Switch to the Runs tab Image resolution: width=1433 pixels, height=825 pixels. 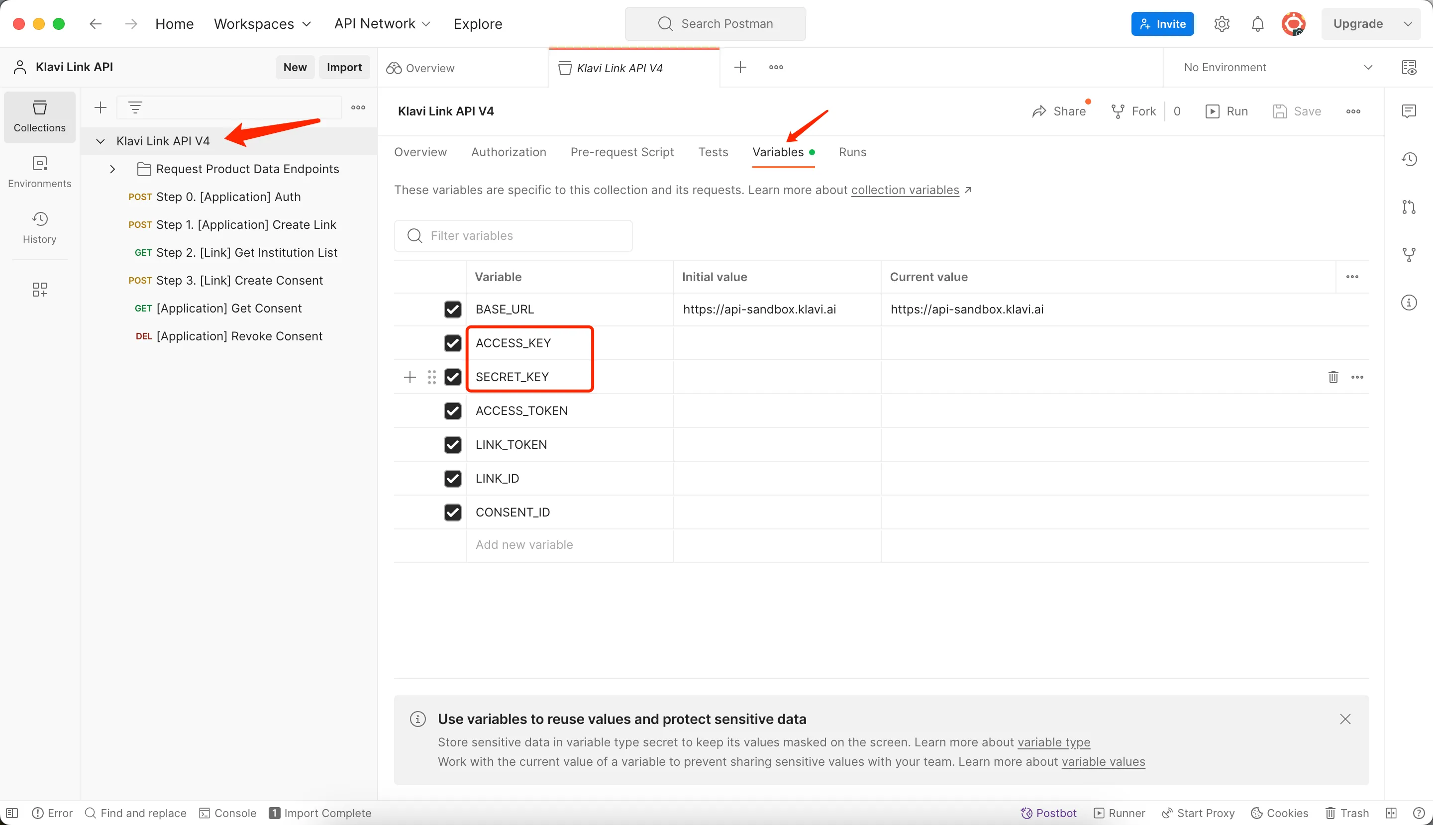pyautogui.click(x=852, y=152)
